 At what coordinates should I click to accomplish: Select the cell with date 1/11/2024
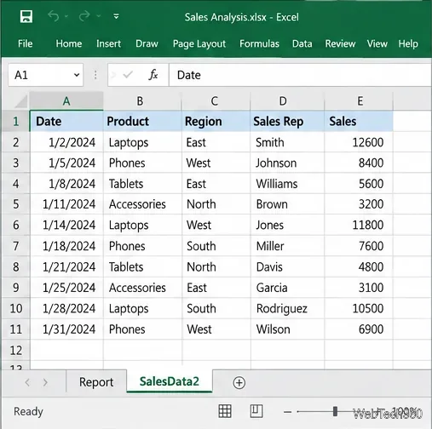click(66, 204)
